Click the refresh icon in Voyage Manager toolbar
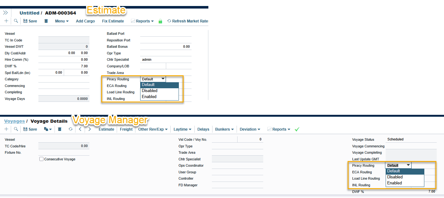The image size is (444, 198). [70, 129]
